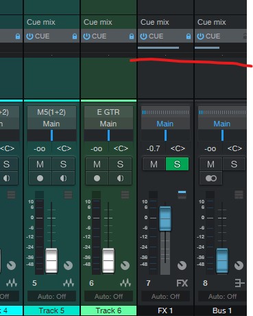Screen dimensions: 253x316
Task: Open the Main output selector on Track 6
Action: 108,124
